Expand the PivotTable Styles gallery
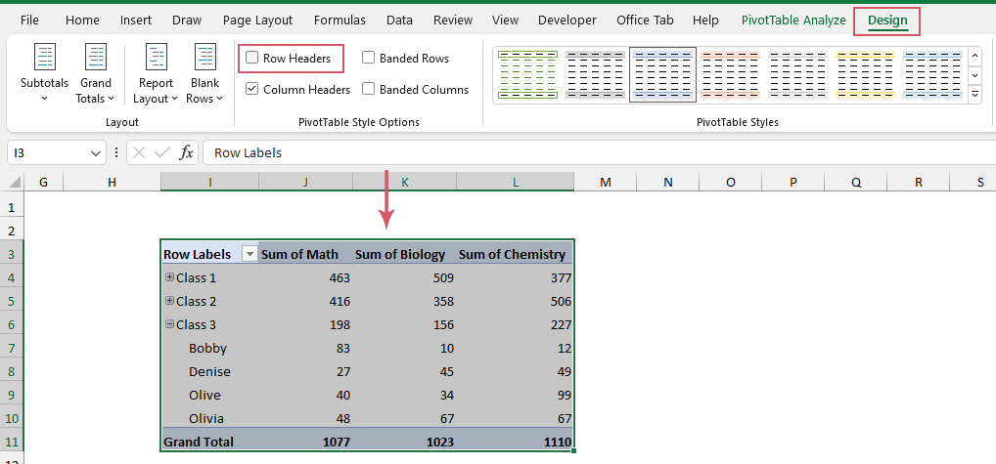Viewport: 996px width, 464px height. tap(974, 95)
